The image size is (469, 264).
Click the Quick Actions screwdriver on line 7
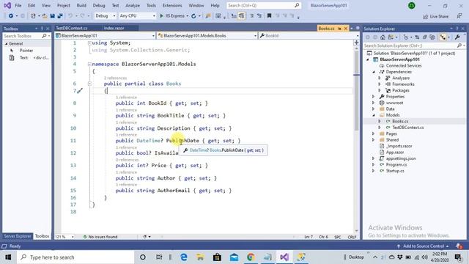pyautogui.click(x=80, y=91)
